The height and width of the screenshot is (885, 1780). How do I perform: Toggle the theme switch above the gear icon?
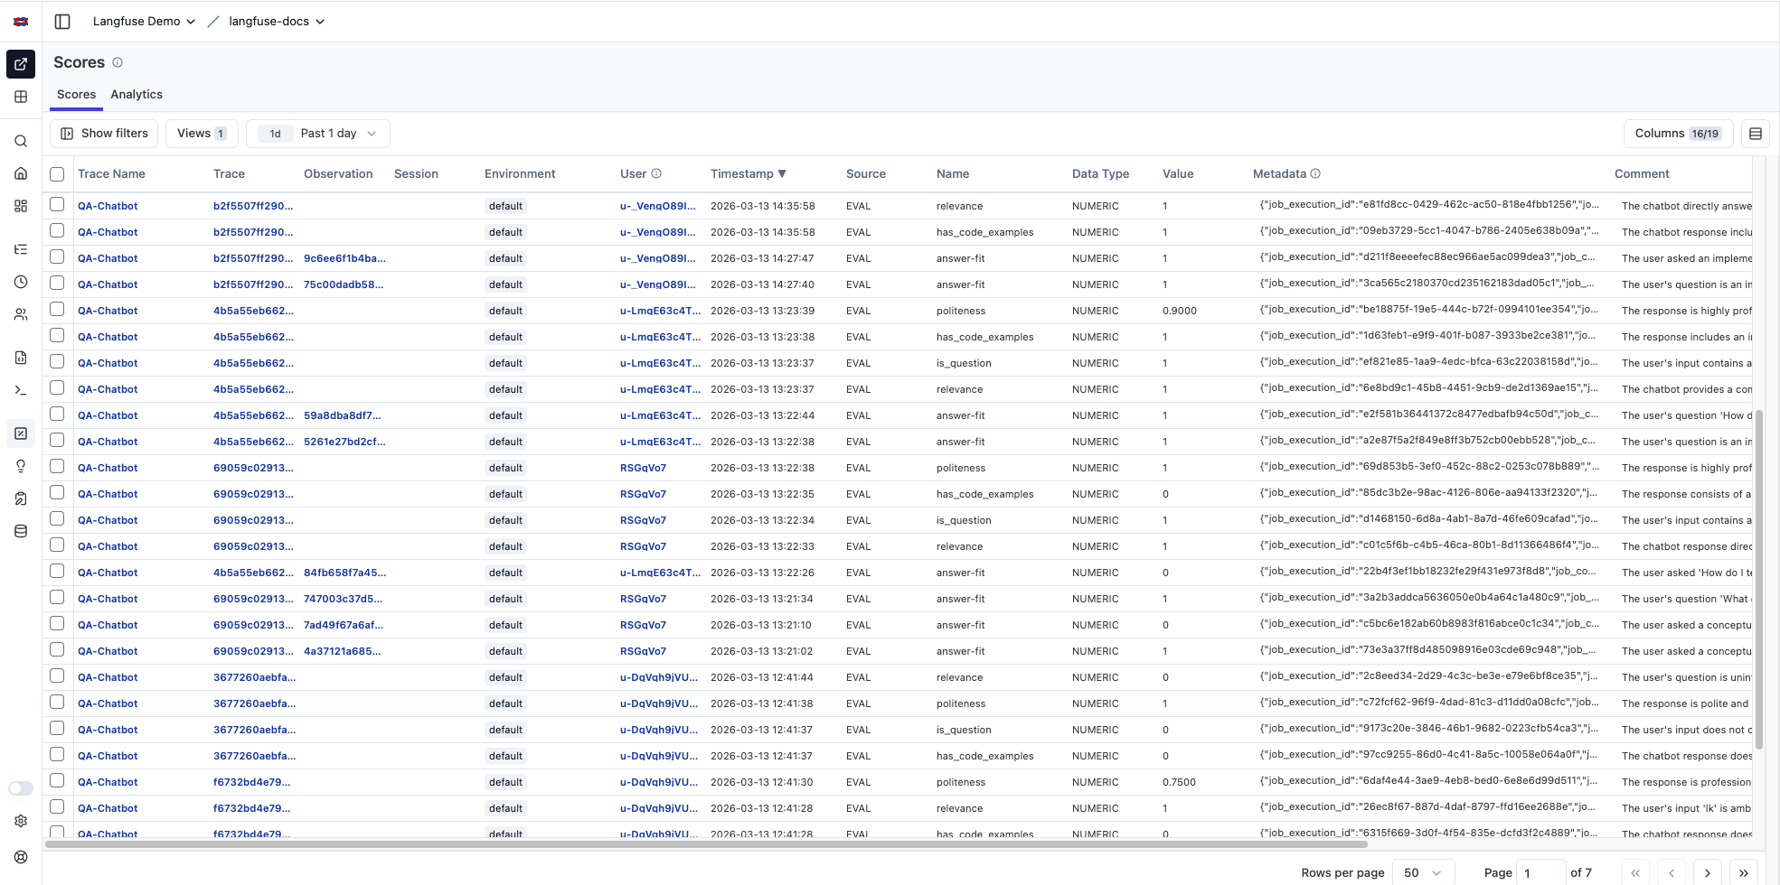coord(20,787)
